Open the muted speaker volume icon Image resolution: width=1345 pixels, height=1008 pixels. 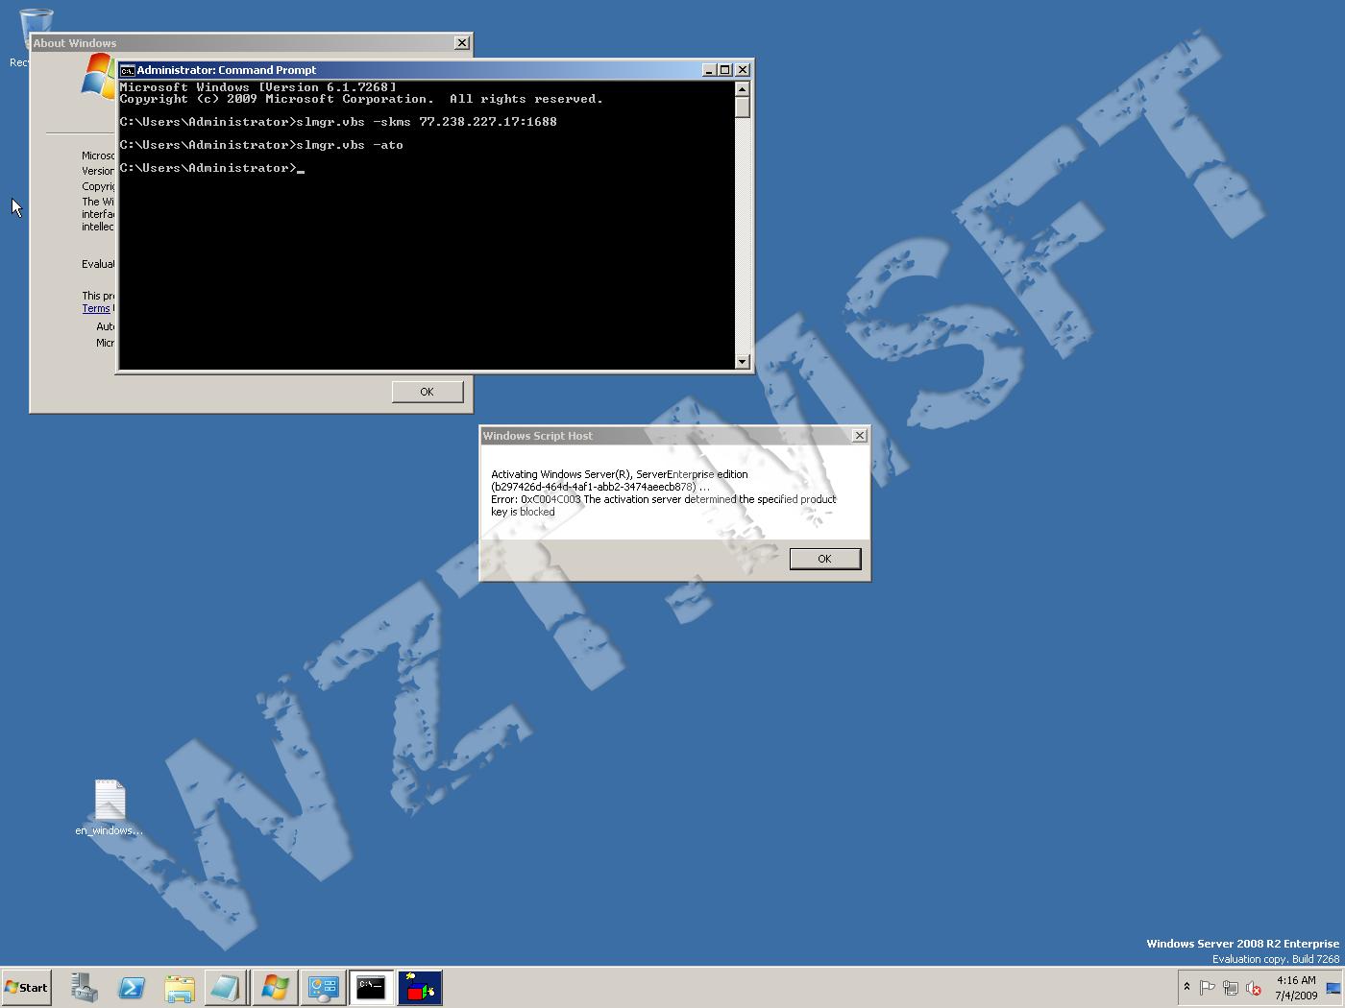tap(1253, 988)
